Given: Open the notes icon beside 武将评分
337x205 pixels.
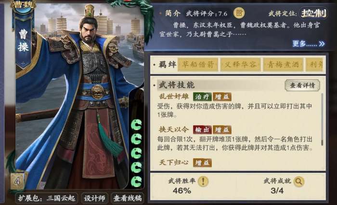Looking at the screenshot, I should (x=239, y=13).
